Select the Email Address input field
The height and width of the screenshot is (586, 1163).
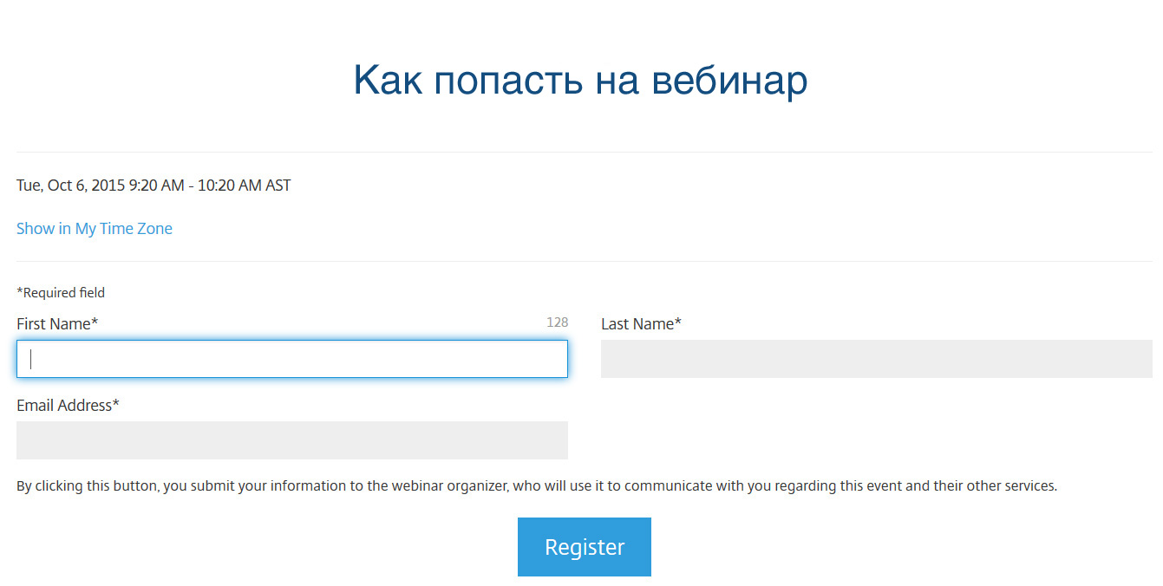[291, 440]
